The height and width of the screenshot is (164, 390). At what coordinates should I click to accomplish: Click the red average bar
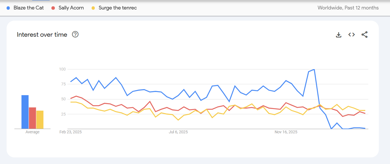point(32,118)
